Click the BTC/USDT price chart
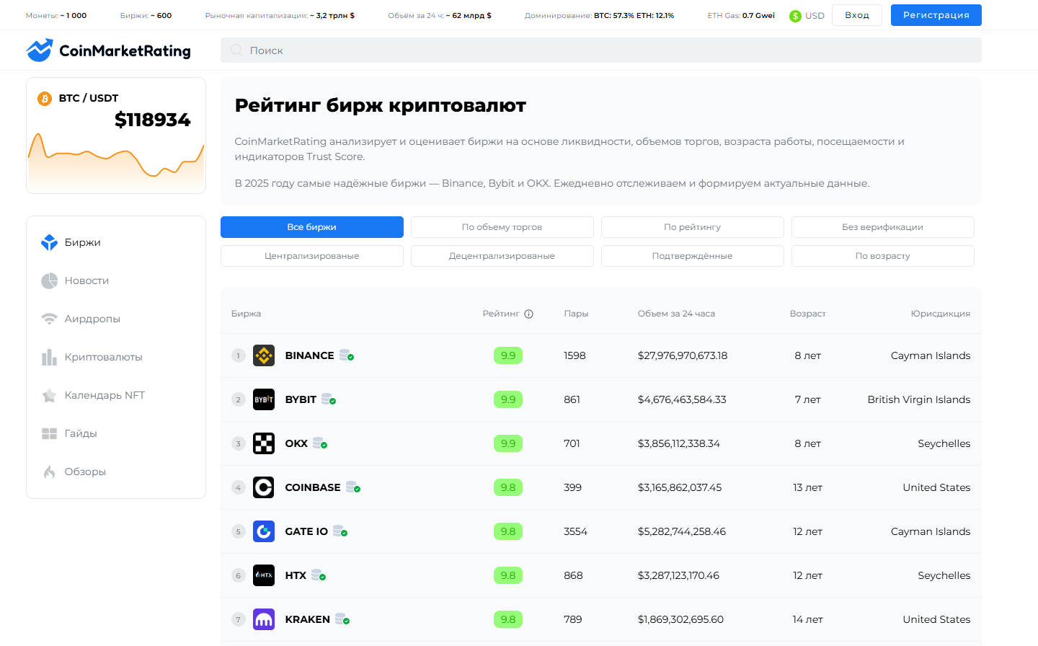 click(116, 162)
